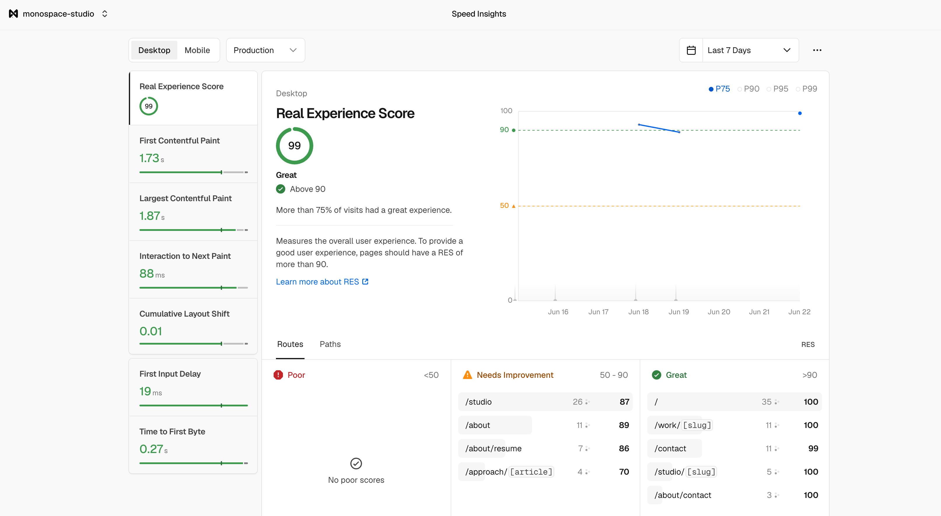
Task: Click the large 99 score gauge
Action: (294, 146)
